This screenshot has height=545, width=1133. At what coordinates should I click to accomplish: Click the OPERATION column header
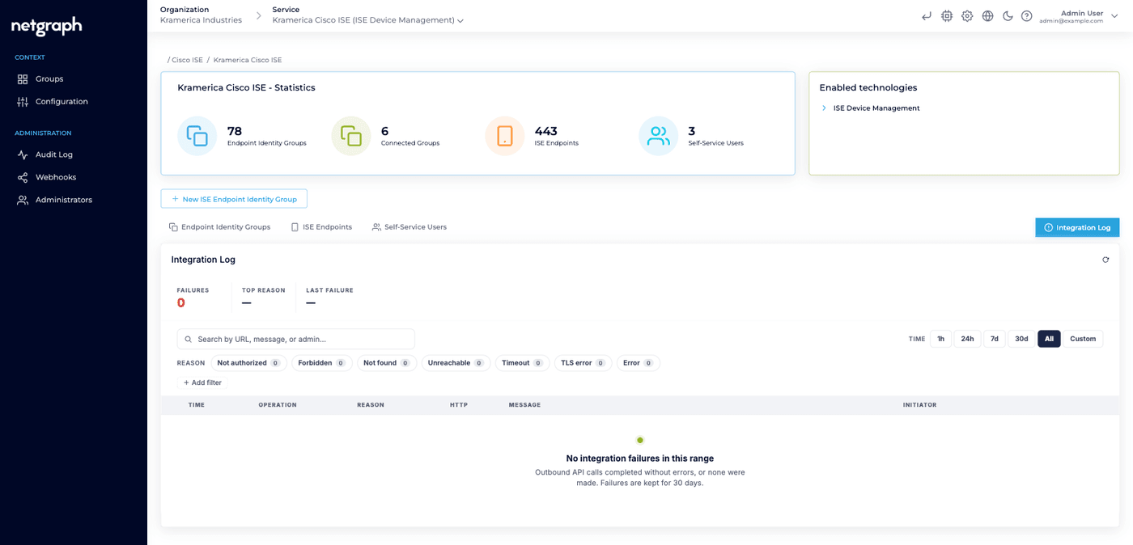[278, 405]
